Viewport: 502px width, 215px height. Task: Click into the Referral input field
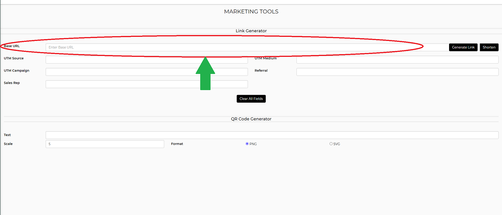coord(397,72)
